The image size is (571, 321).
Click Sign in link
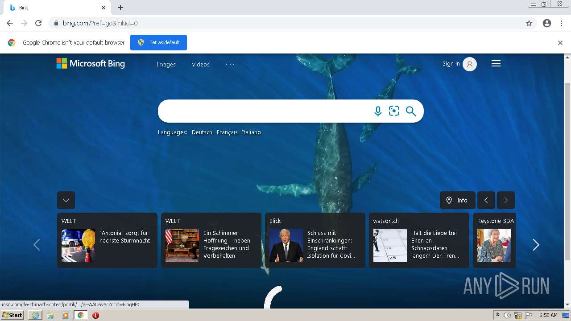[451, 64]
